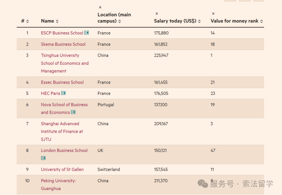Click China location in Tsinghua row
The height and width of the screenshot is (195, 282).
(x=103, y=55)
